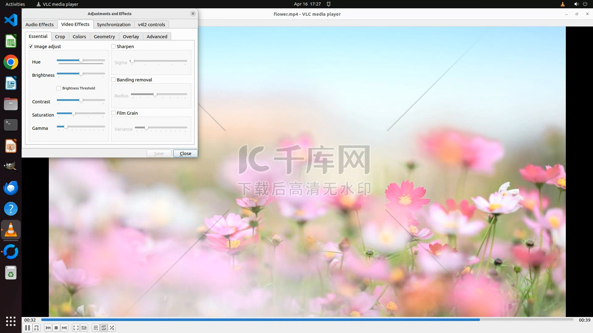Toggle the loop/repeat mode button
The width and height of the screenshot is (593, 333).
coord(104,328)
